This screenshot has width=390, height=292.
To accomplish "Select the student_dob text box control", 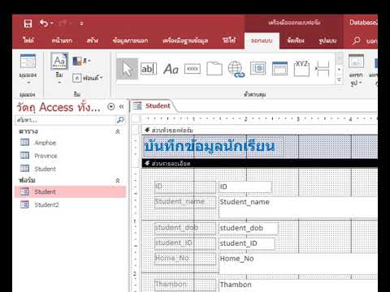I will tap(249, 228).
